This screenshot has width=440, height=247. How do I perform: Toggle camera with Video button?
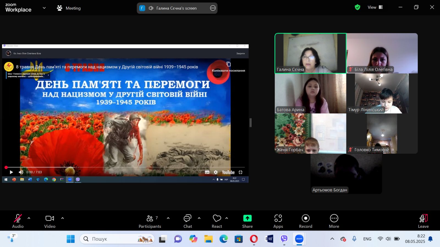(50, 221)
